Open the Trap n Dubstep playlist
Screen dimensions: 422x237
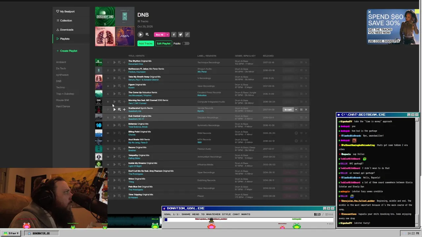click(65, 94)
